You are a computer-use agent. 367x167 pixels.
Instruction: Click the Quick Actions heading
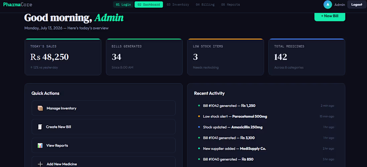click(45, 93)
